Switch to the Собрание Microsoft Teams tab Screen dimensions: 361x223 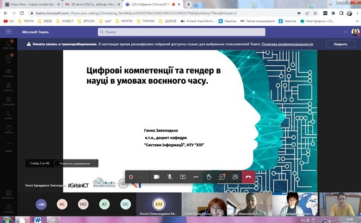coord(153,4)
